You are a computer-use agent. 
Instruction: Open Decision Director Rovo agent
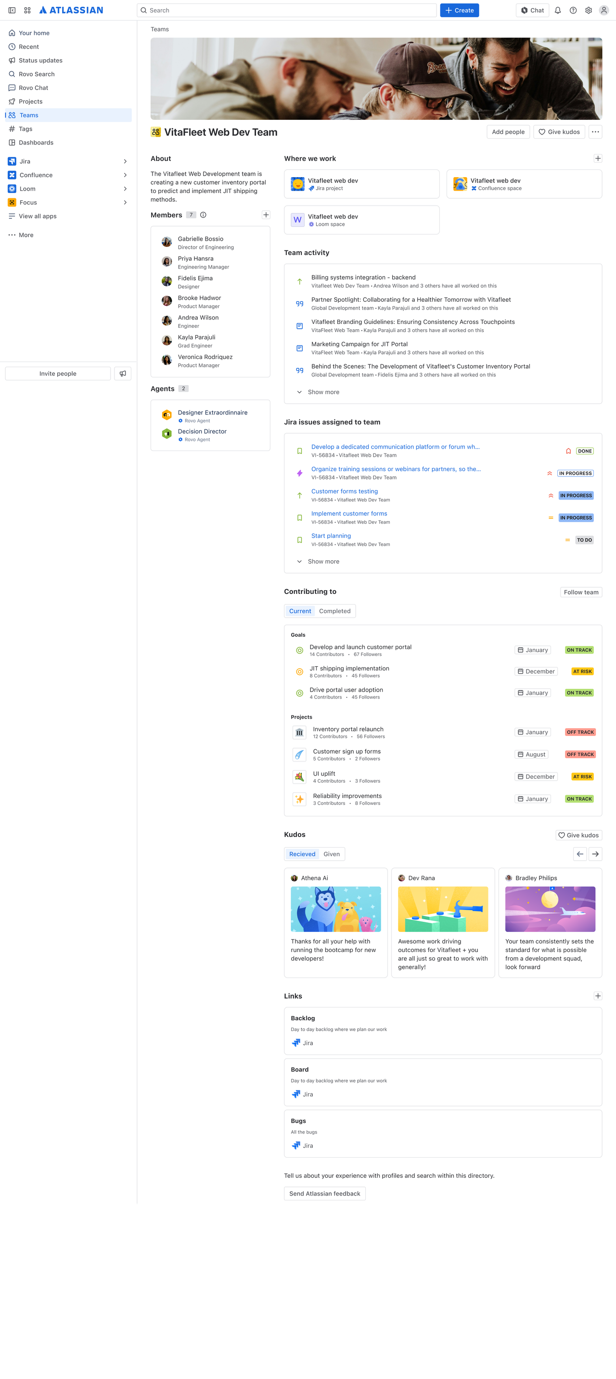click(210, 435)
